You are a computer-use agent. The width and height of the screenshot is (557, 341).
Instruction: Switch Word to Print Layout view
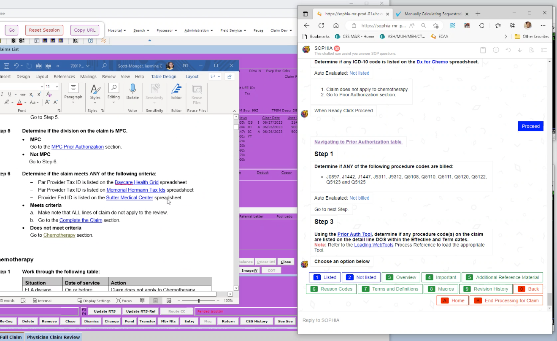(x=156, y=300)
